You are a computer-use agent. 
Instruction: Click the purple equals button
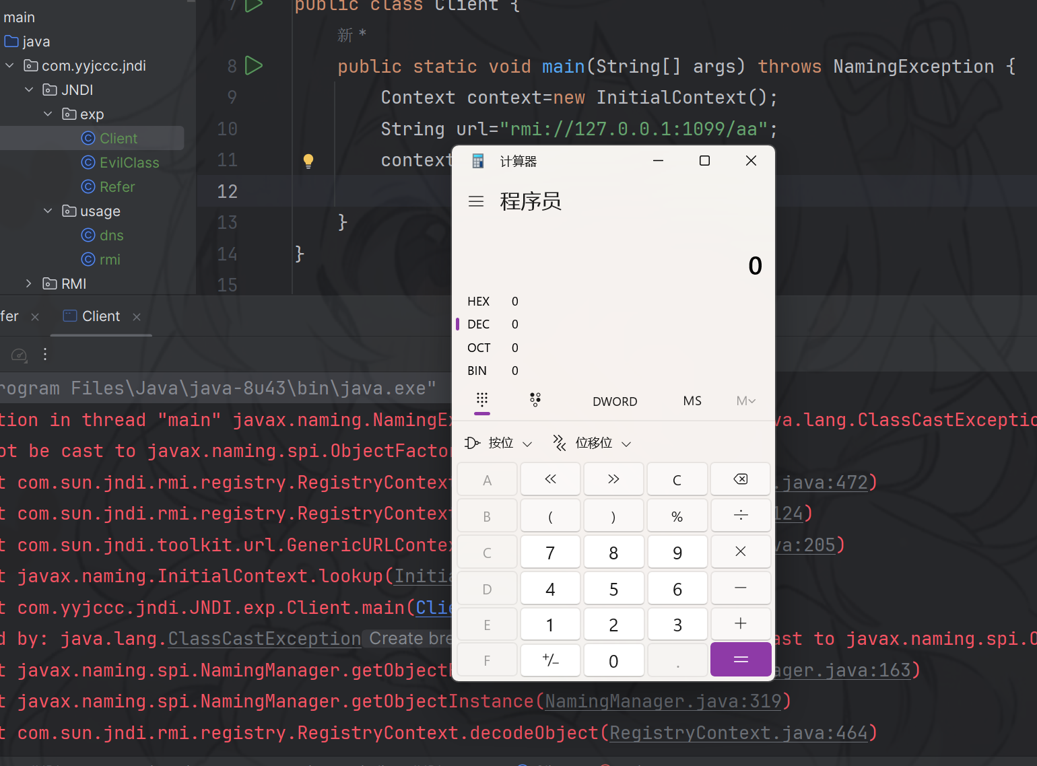(740, 660)
